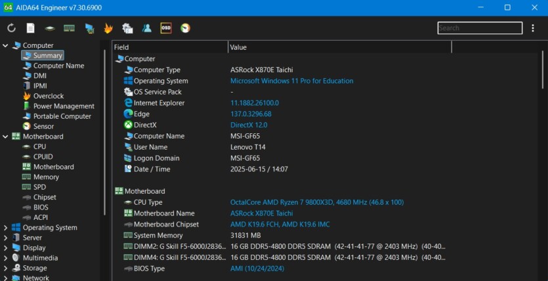Image resolution: width=548 pixels, height=281 pixels.
Task: Click the CPU chip toolbar icon
Action: click(x=50, y=28)
